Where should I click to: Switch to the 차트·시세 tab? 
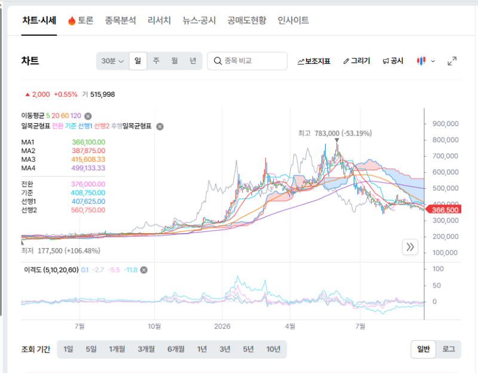coord(39,20)
